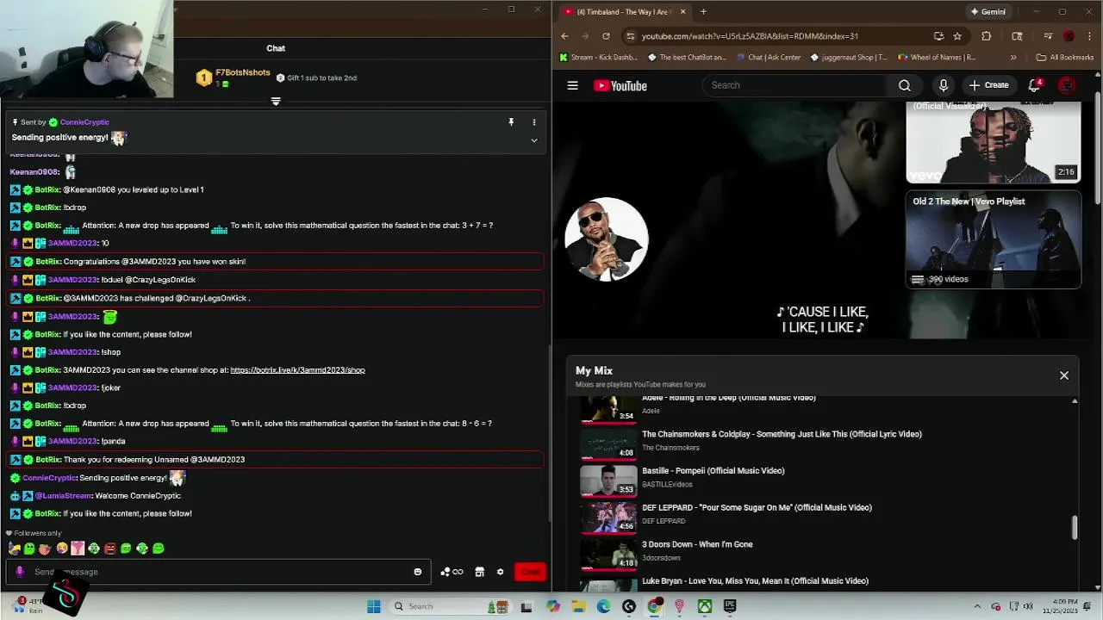Viewport: 1103px width, 620px height.
Task: Close the Timbaland YouTube tab
Action: tap(683, 11)
